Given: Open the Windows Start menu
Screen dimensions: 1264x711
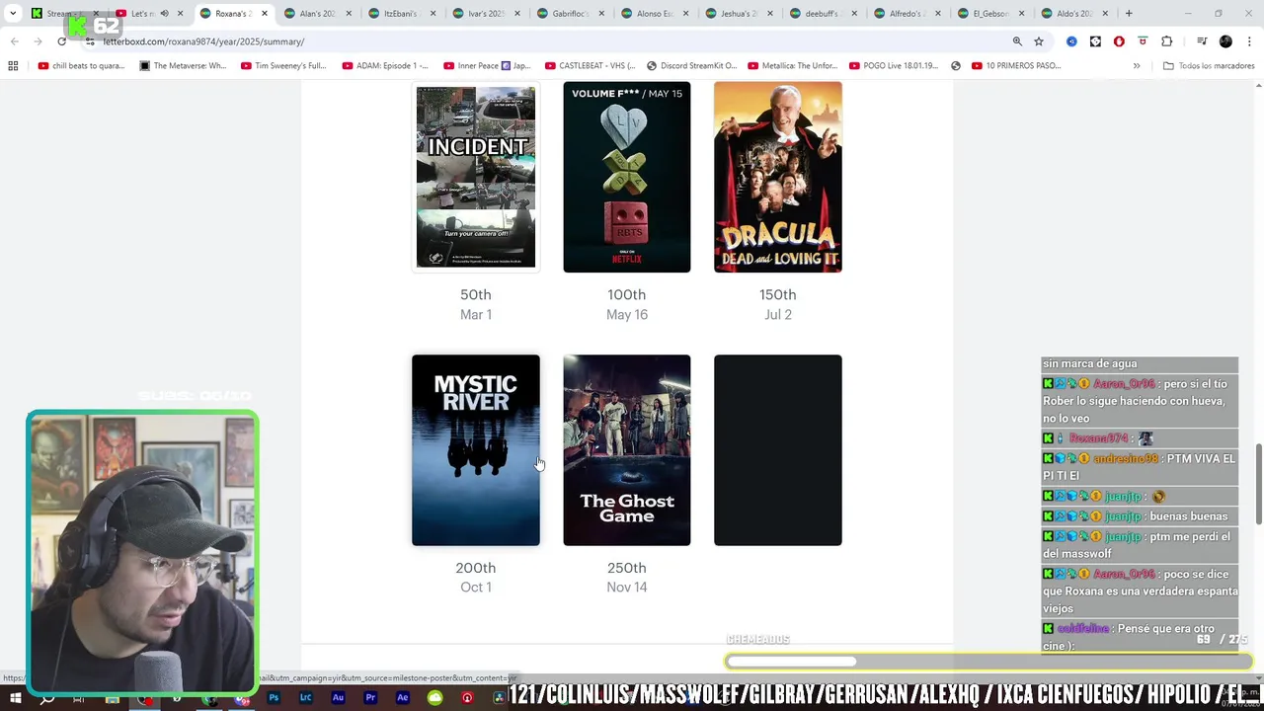Looking at the screenshot, I should [x=15, y=698].
